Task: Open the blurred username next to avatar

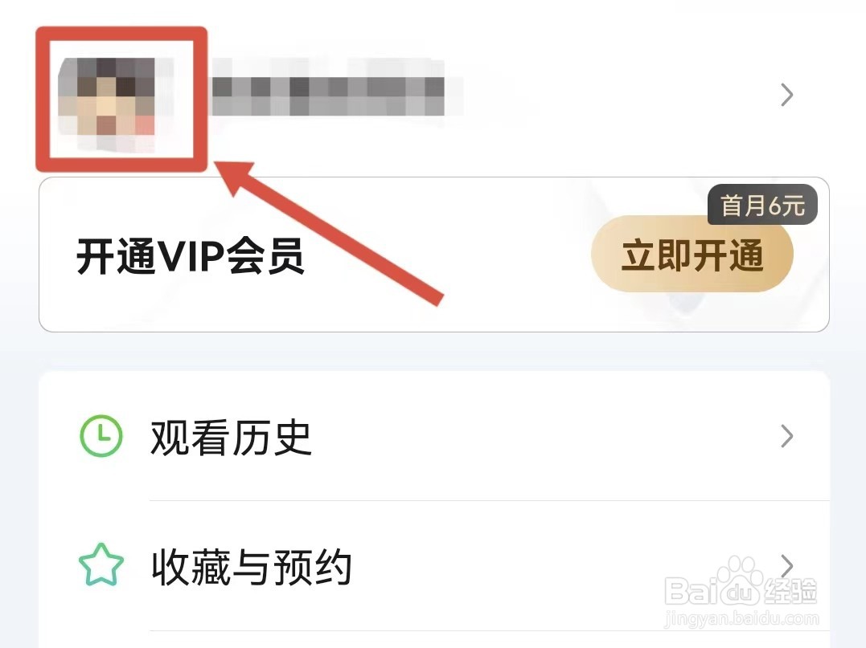Action: coord(337,88)
